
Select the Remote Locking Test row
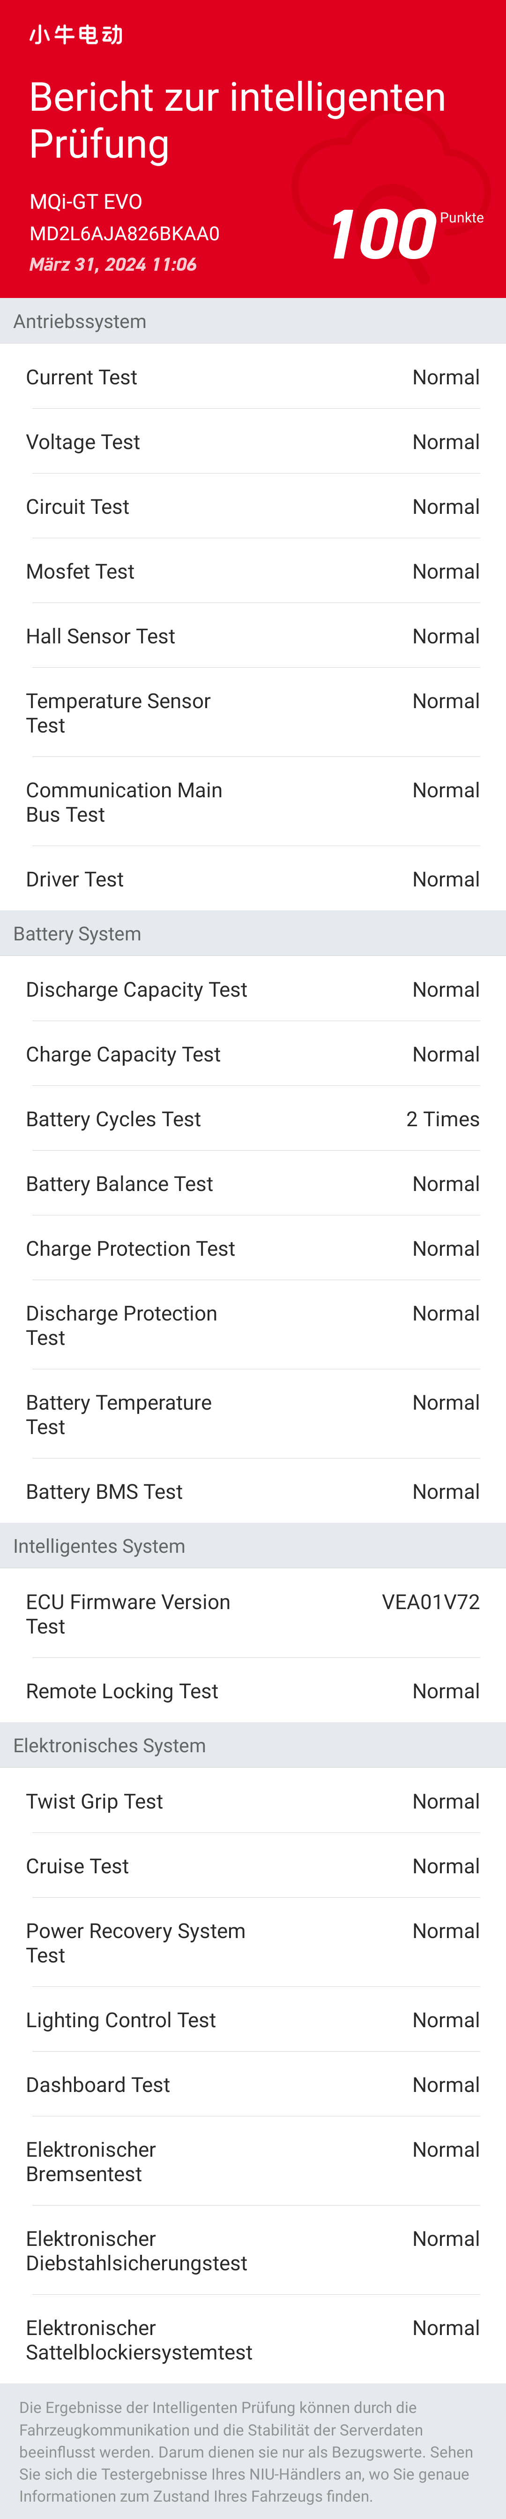[253, 1691]
